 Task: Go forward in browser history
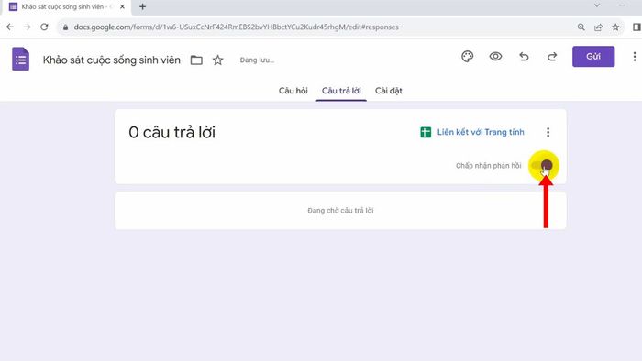click(x=27, y=27)
